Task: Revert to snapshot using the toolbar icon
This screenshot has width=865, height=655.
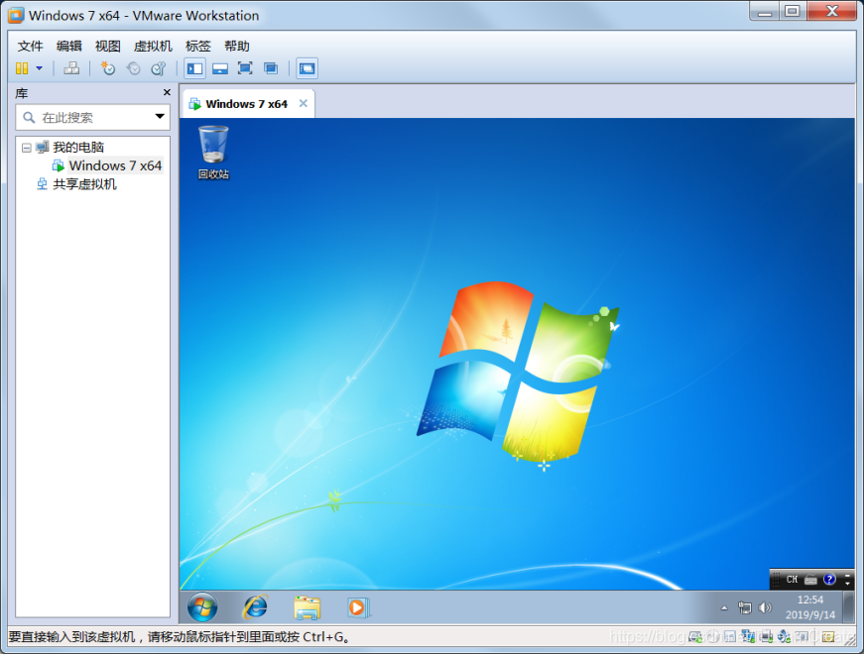Action: [x=134, y=68]
